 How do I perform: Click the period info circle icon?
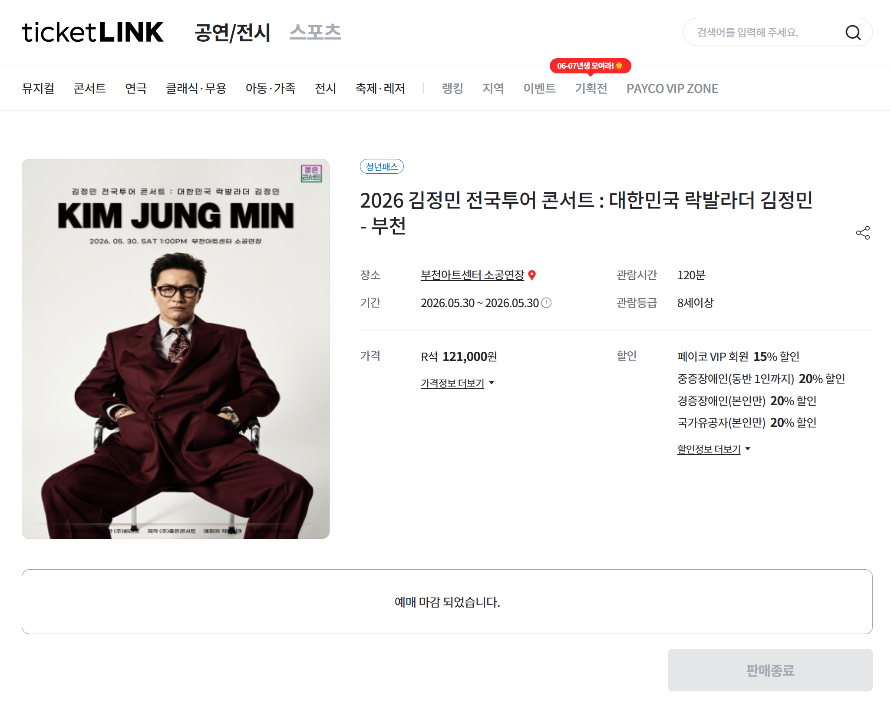[x=546, y=303]
